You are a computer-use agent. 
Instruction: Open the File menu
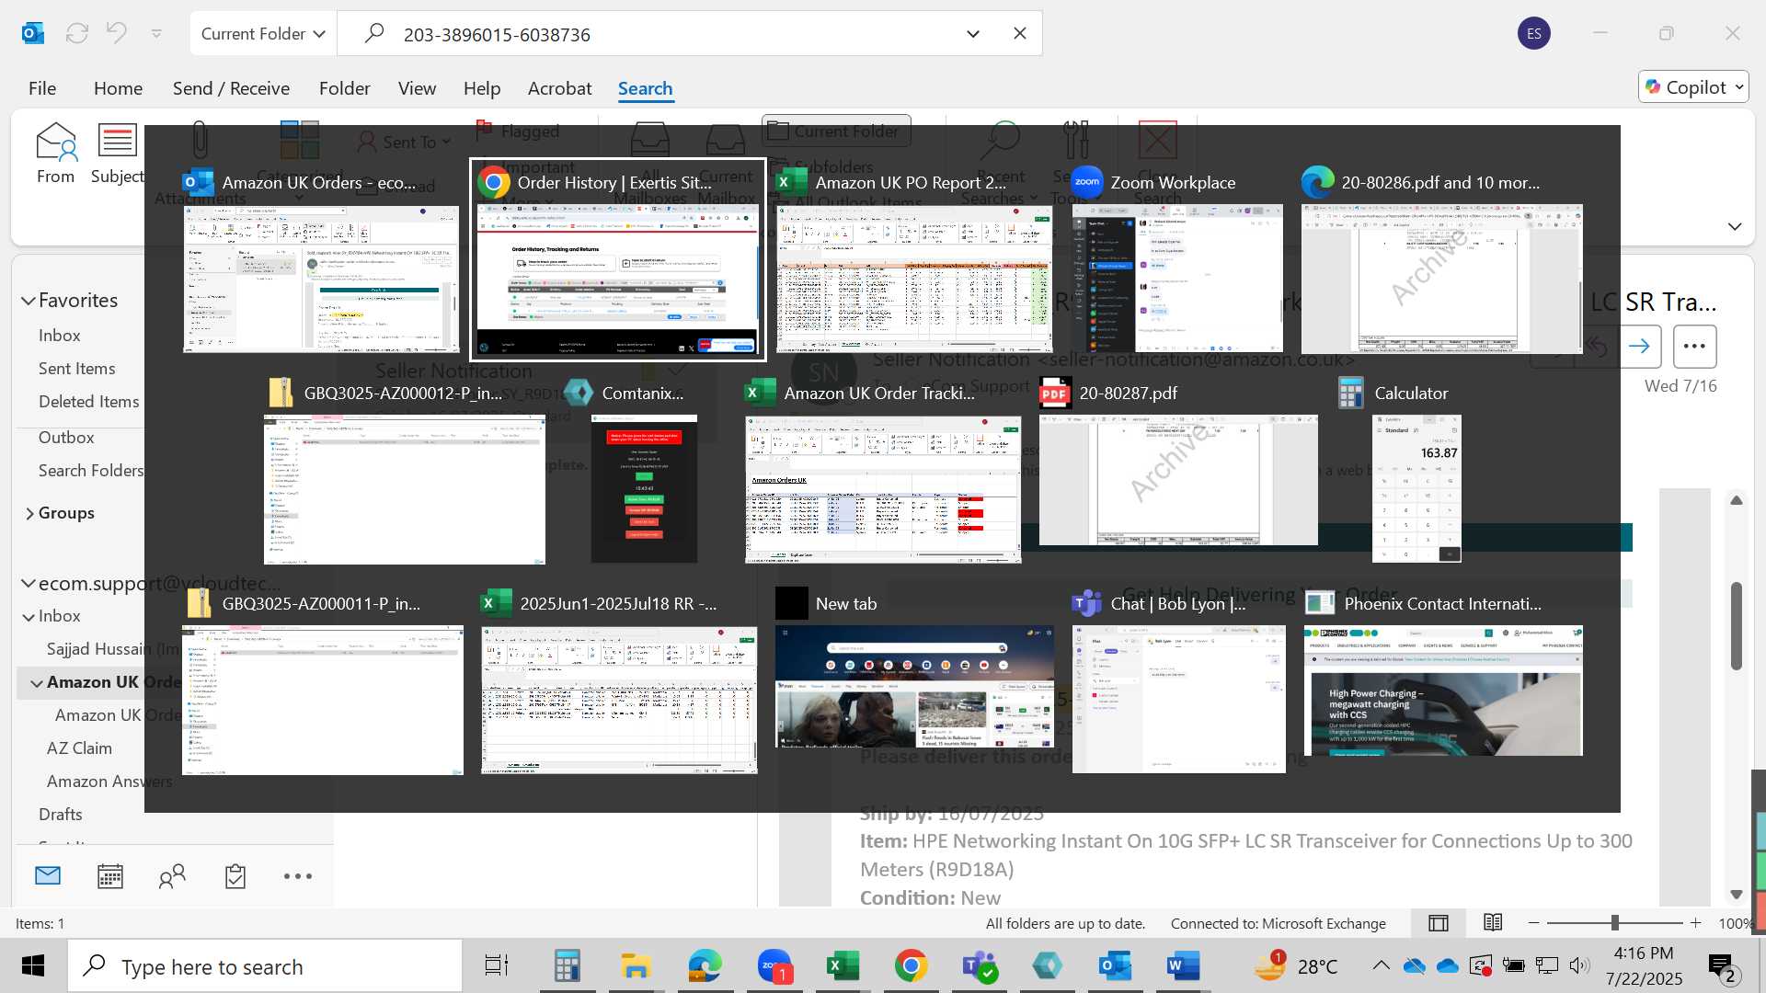pyautogui.click(x=42, y=88)
